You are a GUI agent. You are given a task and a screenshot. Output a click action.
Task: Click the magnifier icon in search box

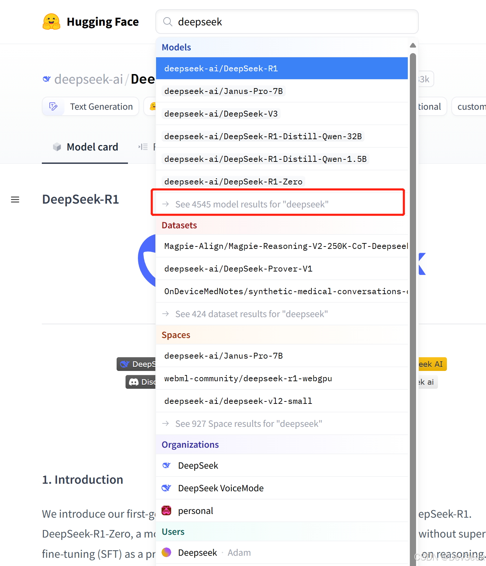point(168,22)
